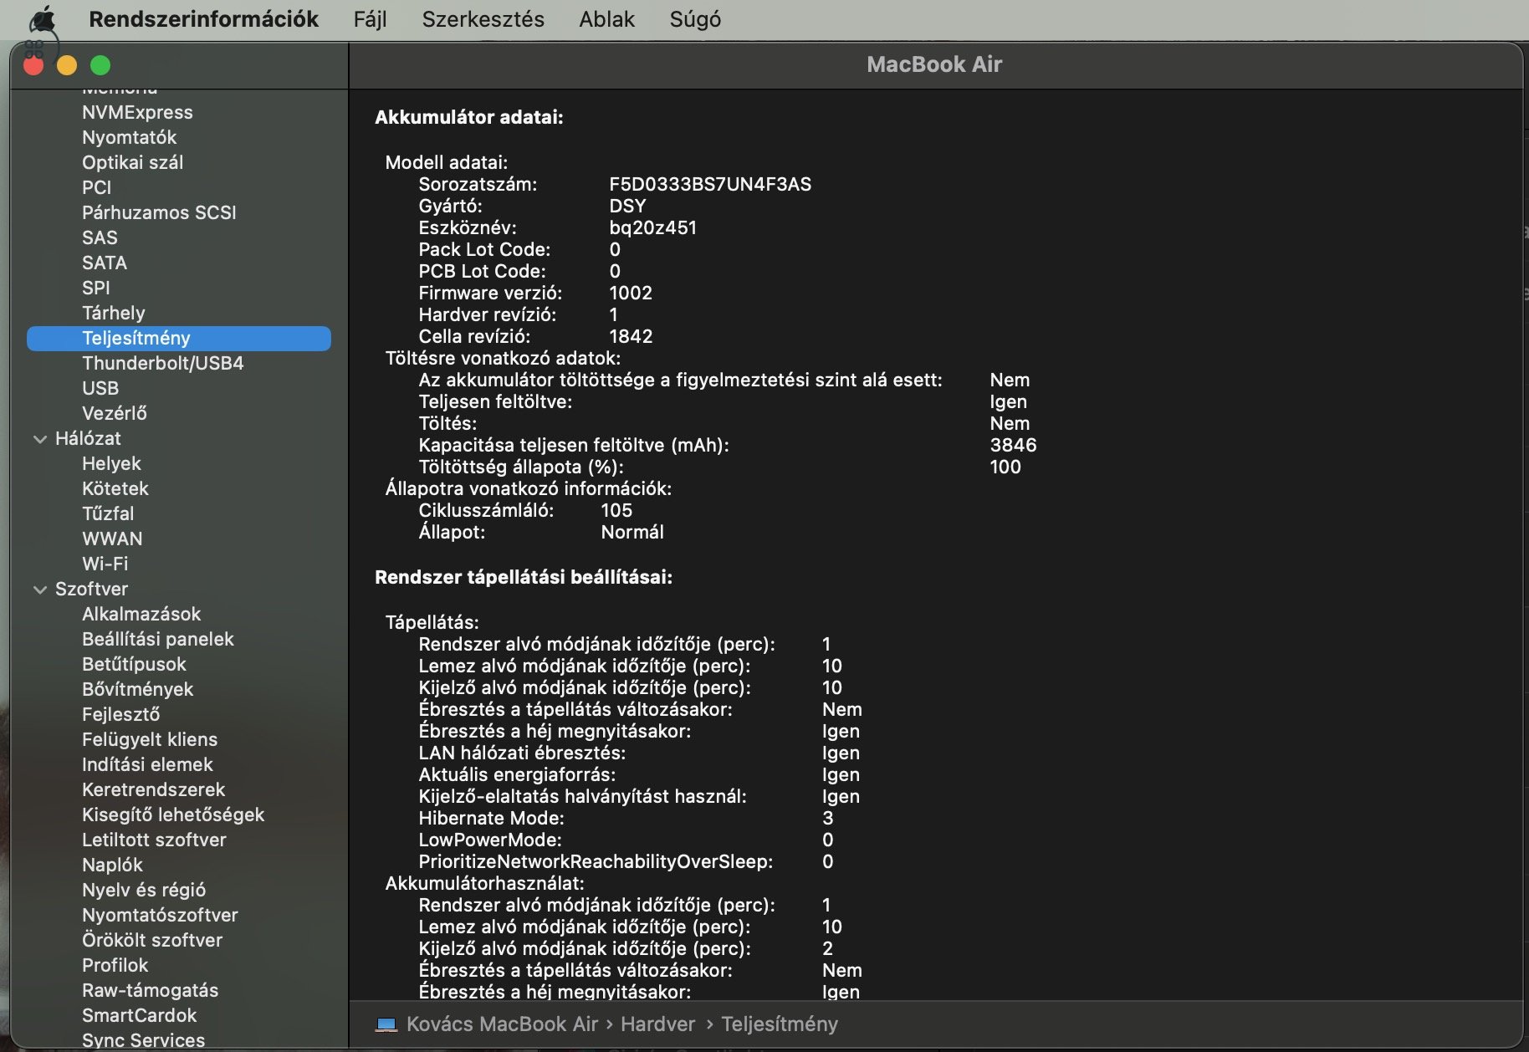Select Tárhely in the sidebar
Image resolution: width=1529 pixels, height=1052 pixels.
tap(113, 313)
